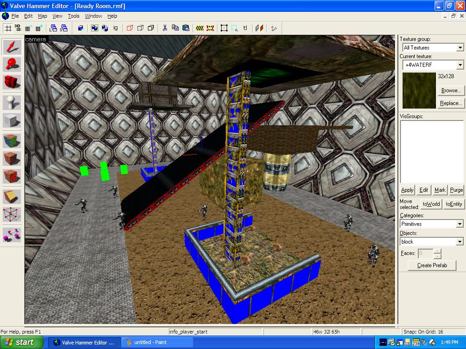This screenshot has height=349, width=466.
Task: Pick the Path tool with magenta nodes
Action: click(x=12, y=234)
